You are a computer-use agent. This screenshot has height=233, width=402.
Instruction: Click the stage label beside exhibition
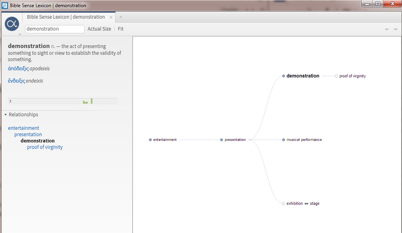pyautogui.click(x=315, y=204)
